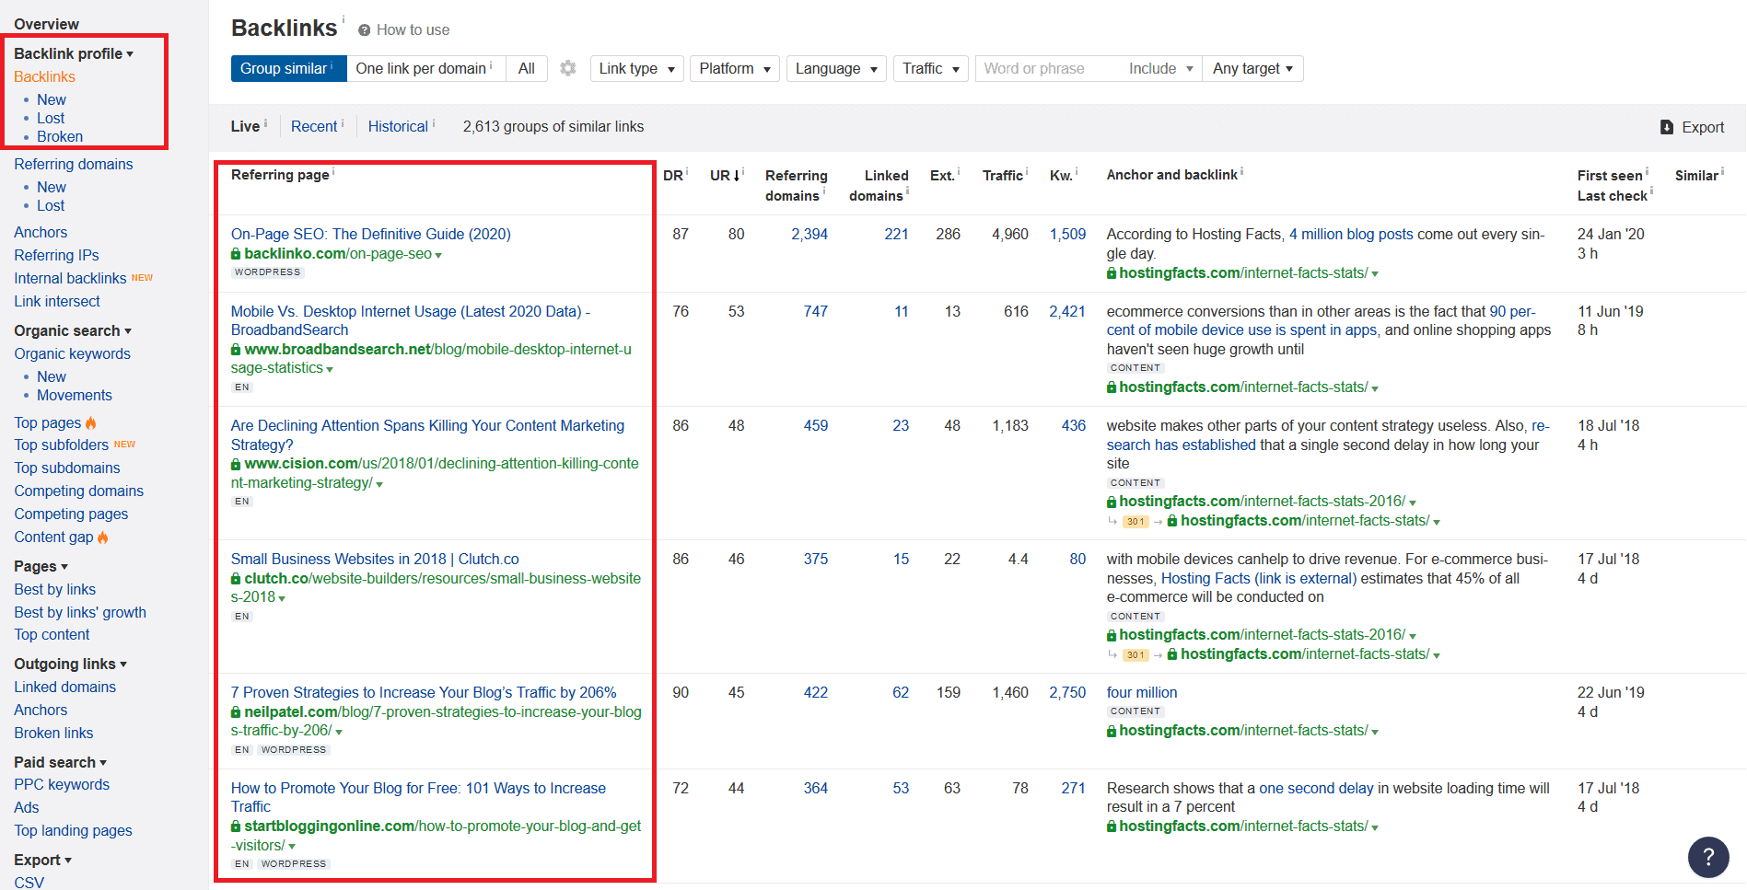Expand the Export section in the sidebar
1747x890 pixels.
pos(43,860)
